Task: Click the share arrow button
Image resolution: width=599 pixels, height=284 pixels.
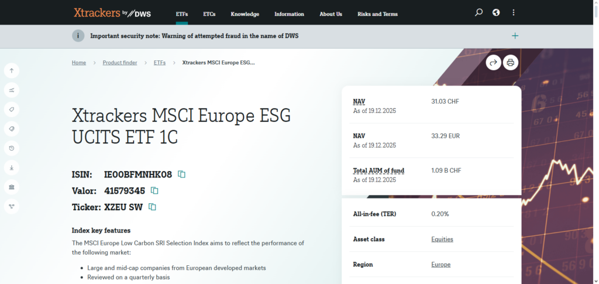Action: pos(493,62)
